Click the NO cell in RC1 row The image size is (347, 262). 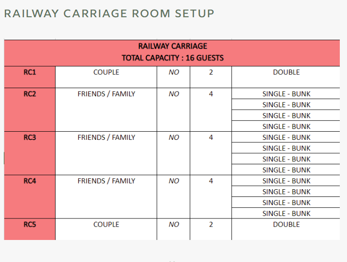click(173, 77)
